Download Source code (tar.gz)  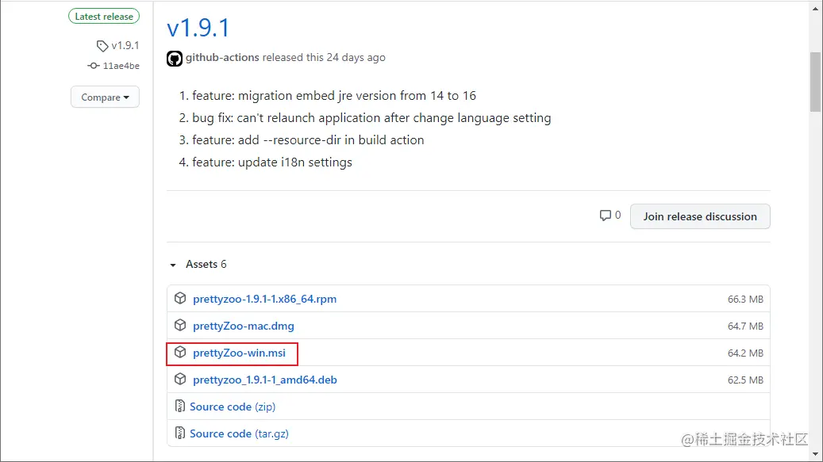[240, 433]
